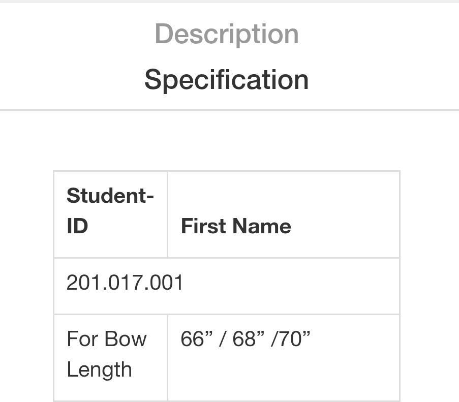Click the "ID" text in the header
The height and width of the screenshot is (402, 459).
pos(77,226)
